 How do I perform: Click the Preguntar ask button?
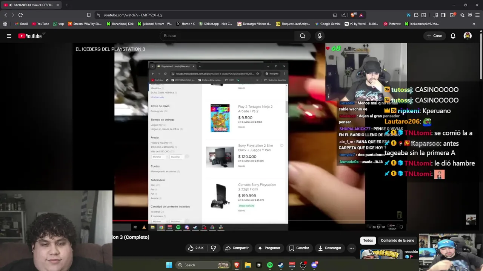269,248
